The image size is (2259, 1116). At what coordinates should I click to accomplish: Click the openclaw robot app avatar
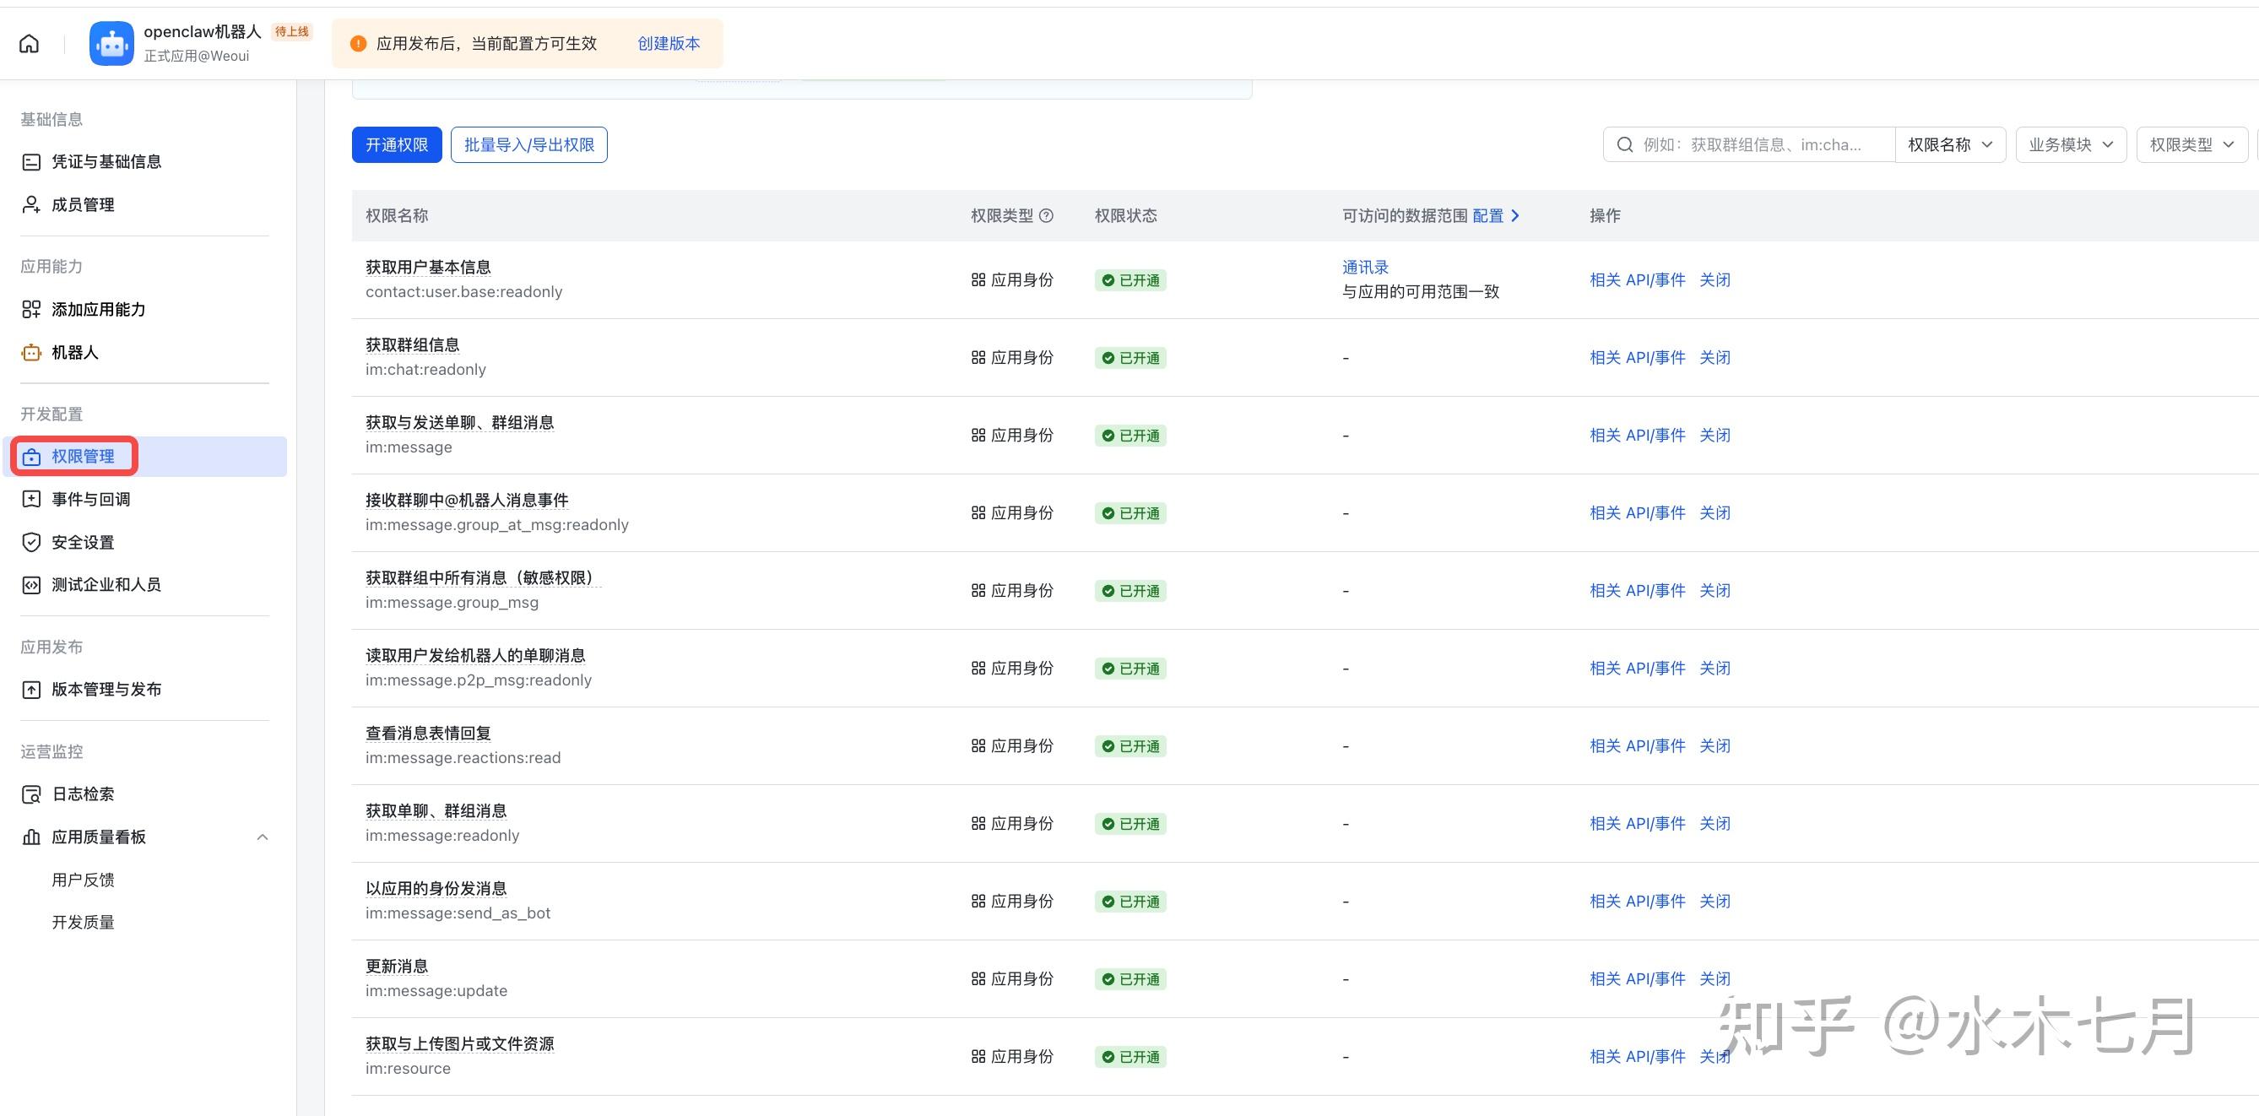click(x=111, y=43)
